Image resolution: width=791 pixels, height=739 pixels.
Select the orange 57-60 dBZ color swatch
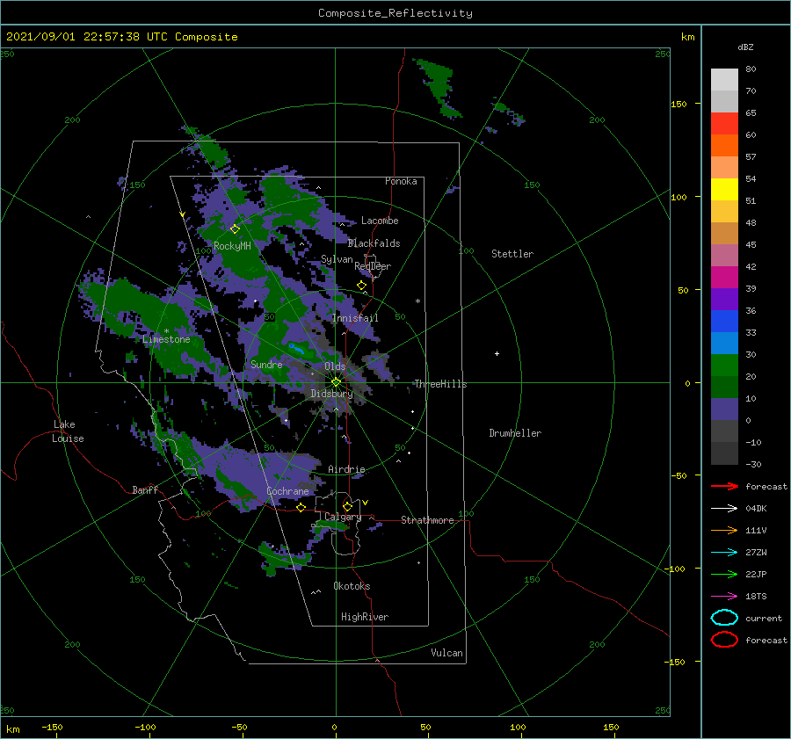[724, 146]
